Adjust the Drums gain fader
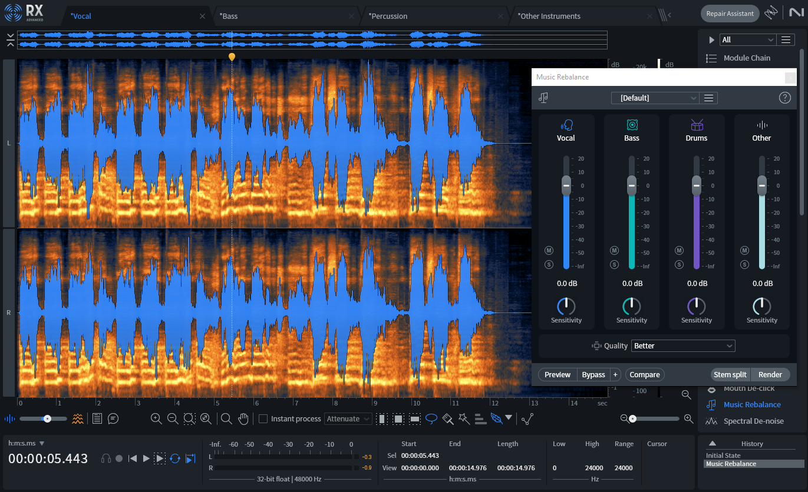 (x=696, y=185)
